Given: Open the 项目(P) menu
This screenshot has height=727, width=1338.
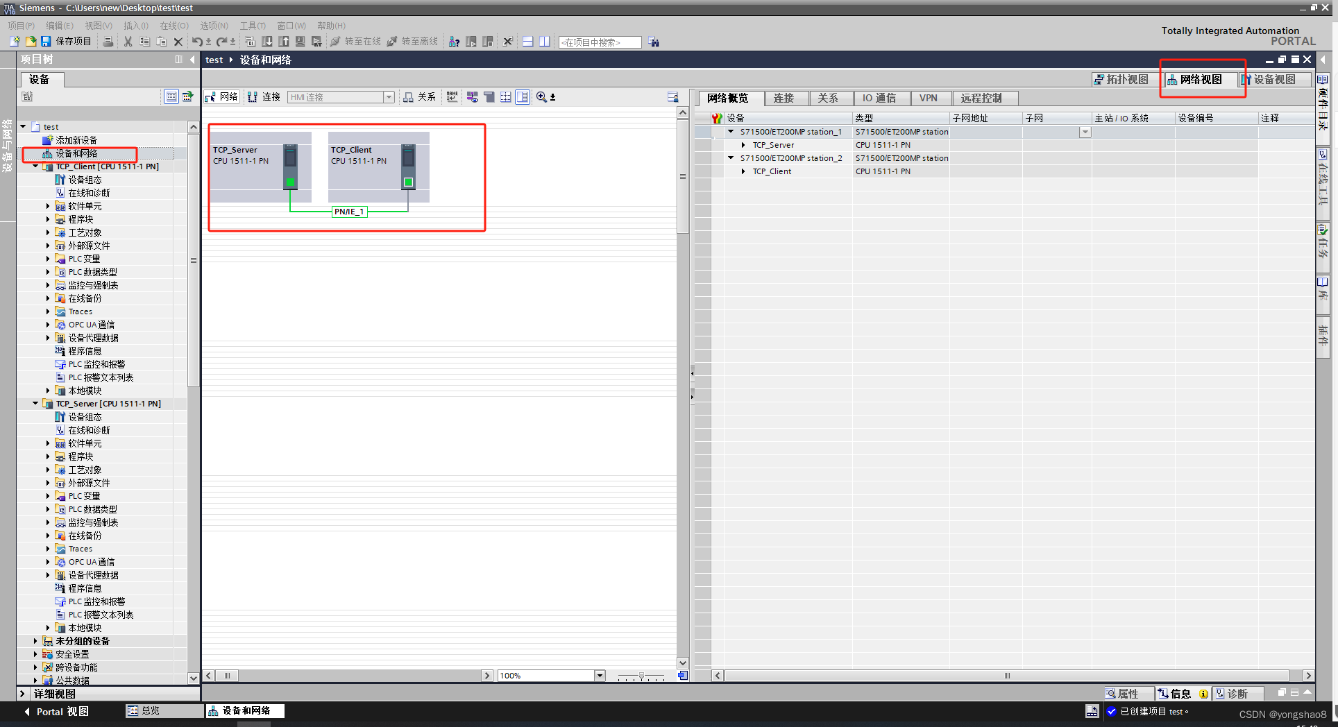Looking at the screenshot, I should tap(22, 26).
